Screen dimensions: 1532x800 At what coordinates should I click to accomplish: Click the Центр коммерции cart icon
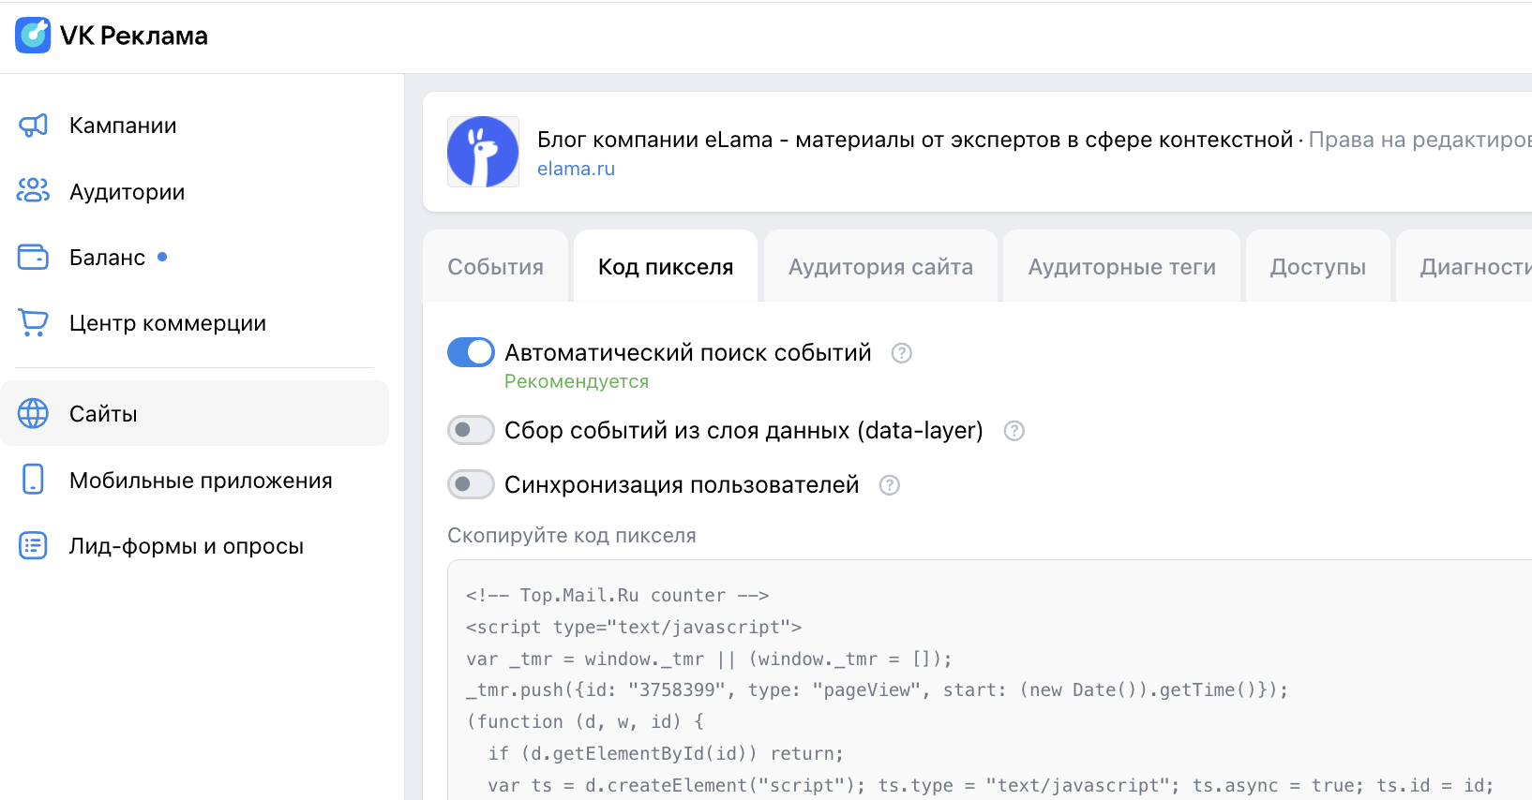(x=33, y=323)
